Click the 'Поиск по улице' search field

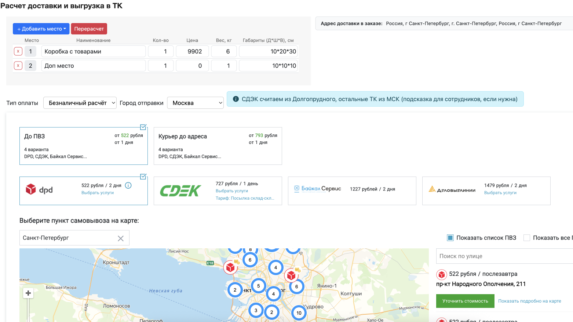[x=505, y=256]
